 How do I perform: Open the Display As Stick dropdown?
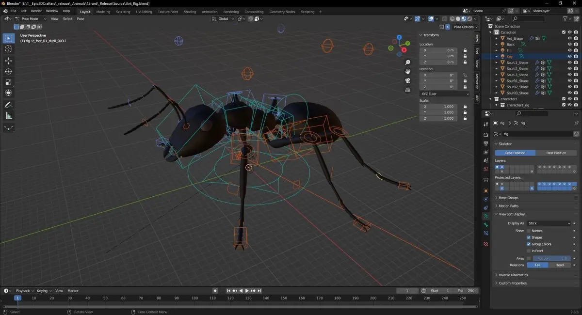[x=549, y=223]
